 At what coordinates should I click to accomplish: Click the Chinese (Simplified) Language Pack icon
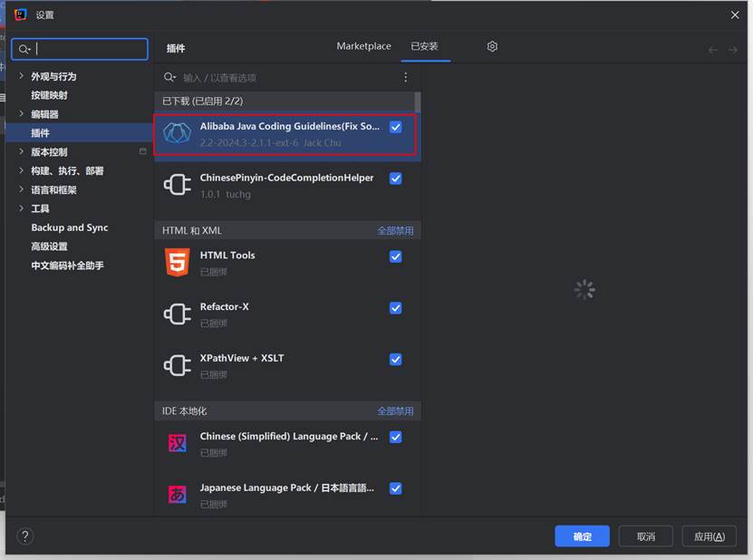(177, 443)
